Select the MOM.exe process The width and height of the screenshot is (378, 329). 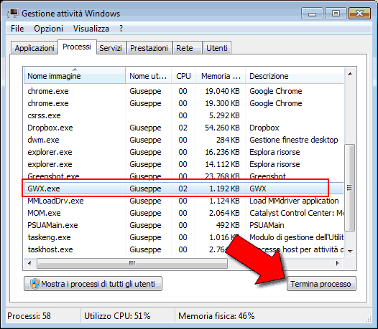point(184,213)
